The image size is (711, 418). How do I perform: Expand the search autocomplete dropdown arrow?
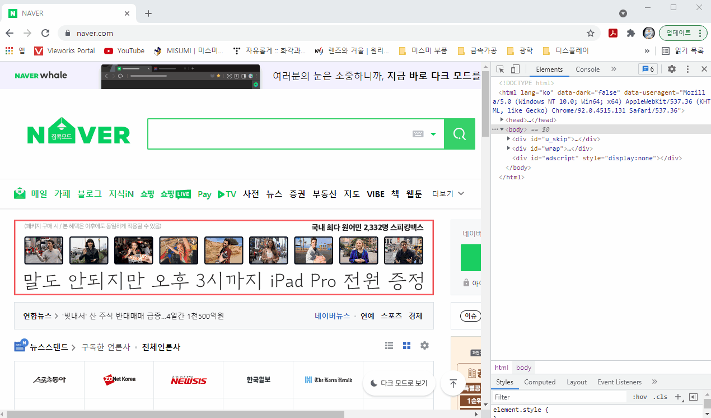tap(433, 134)
